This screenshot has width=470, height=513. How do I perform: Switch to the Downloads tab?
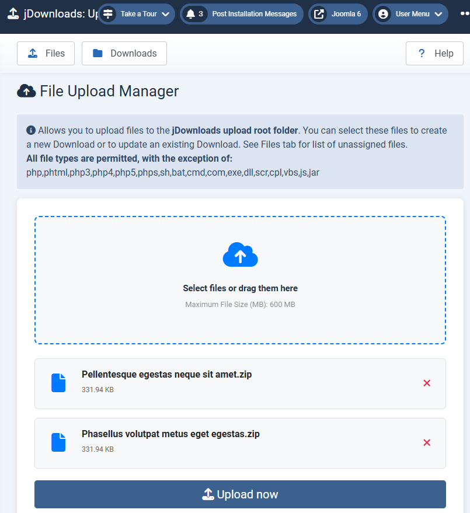(124, 53)
